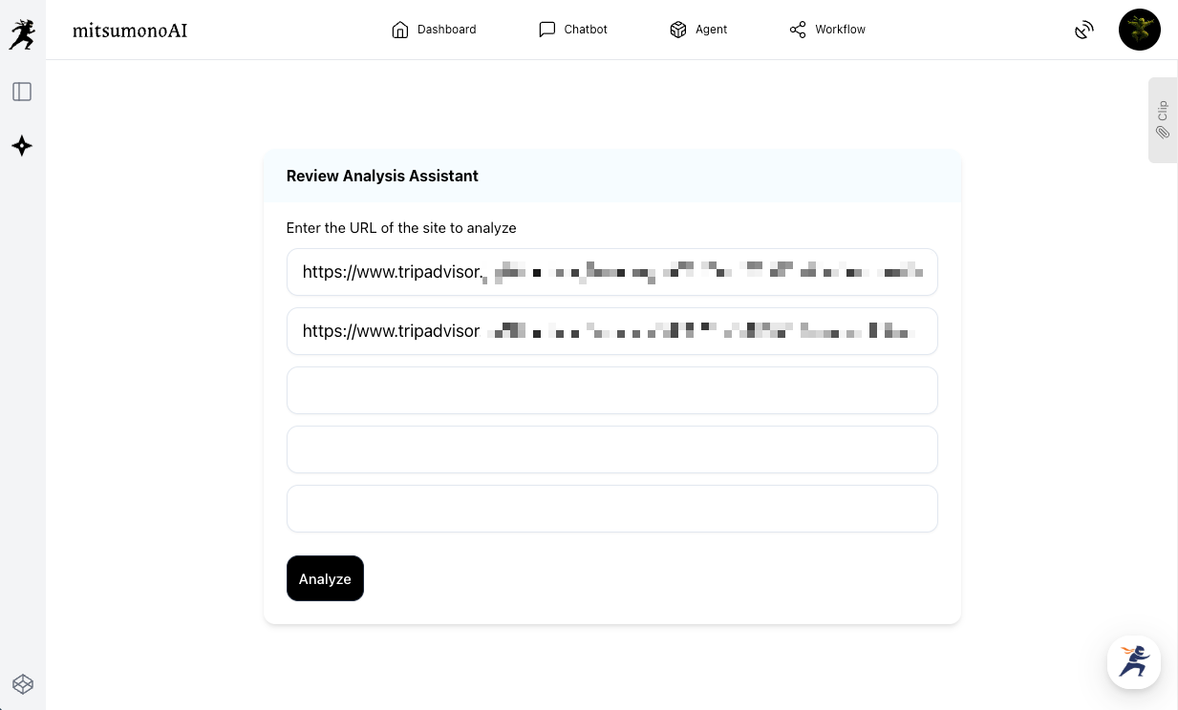Switch to the Workflow page

(827, 30)
